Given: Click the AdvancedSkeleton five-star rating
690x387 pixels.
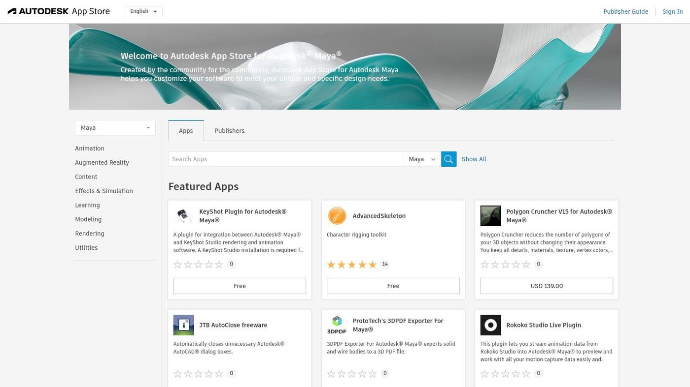Looking at the screenshot, I should (352, 265).
